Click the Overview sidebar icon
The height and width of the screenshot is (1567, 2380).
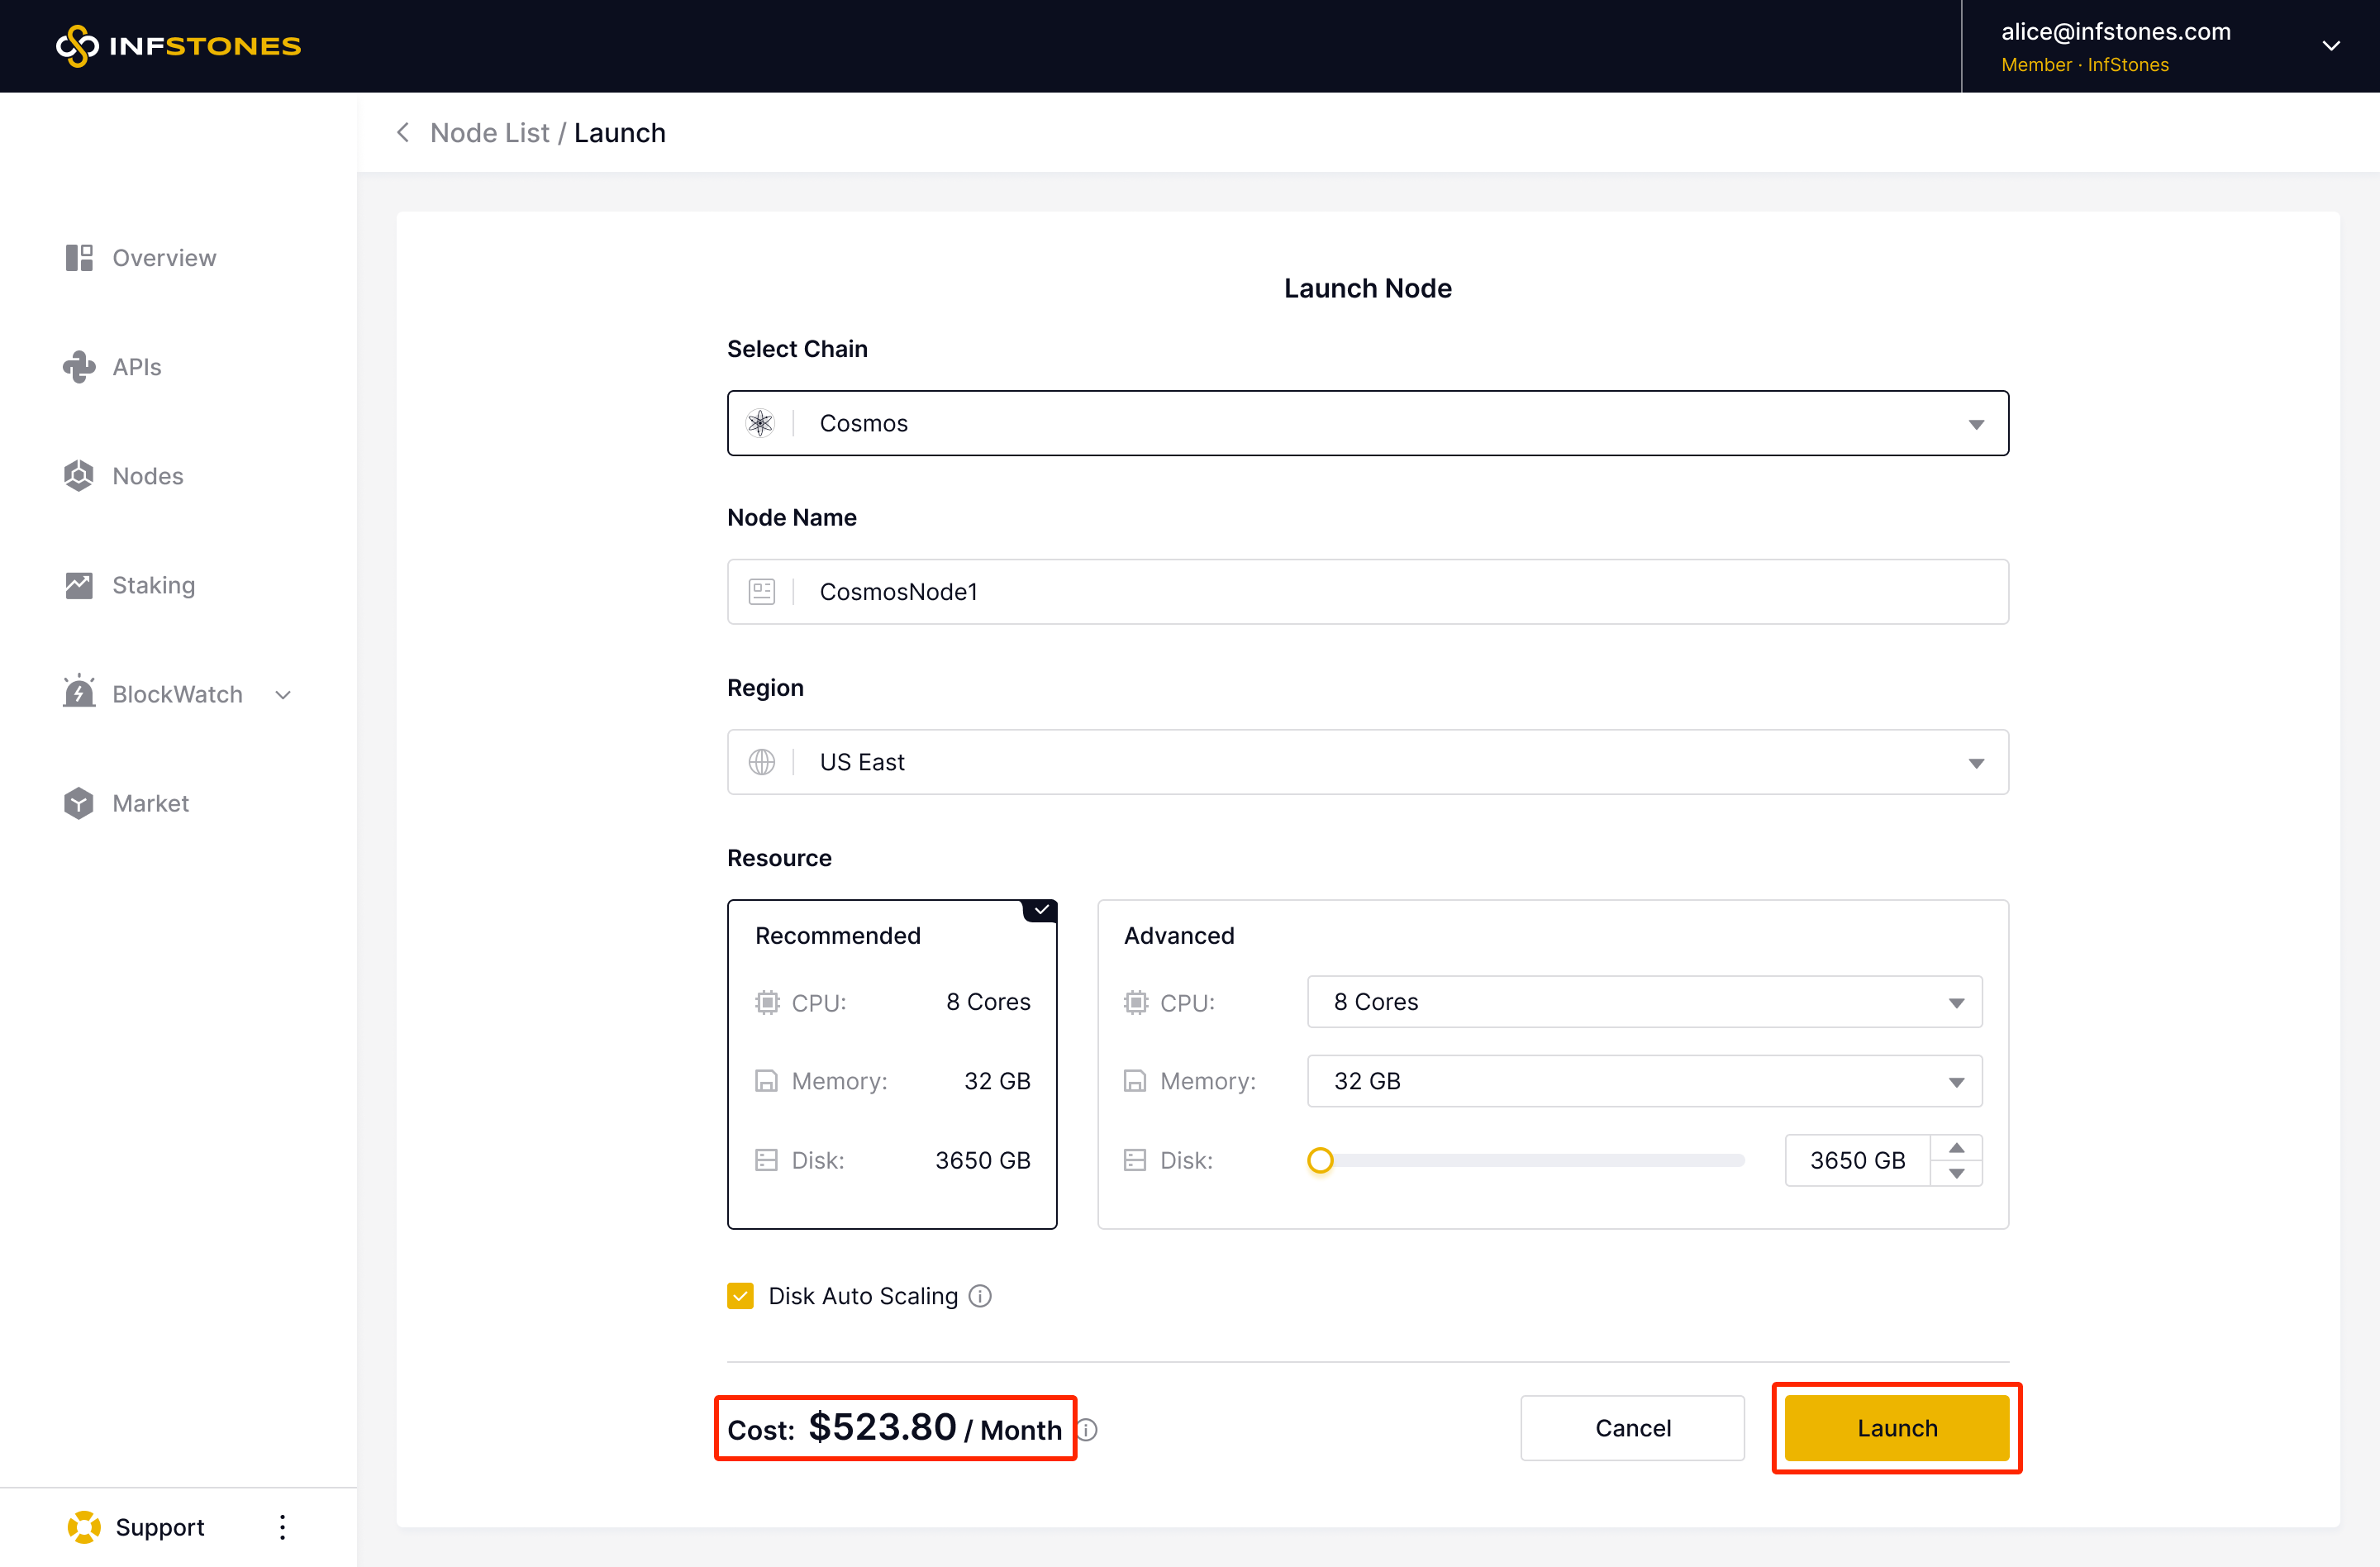[x=79, y=258]
